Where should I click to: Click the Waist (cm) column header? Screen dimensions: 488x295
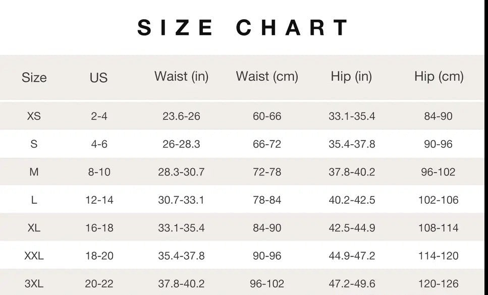(267, 77)
